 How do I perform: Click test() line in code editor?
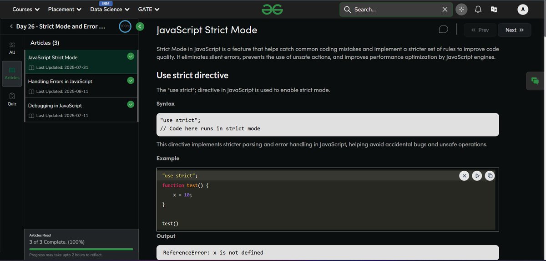170,223
